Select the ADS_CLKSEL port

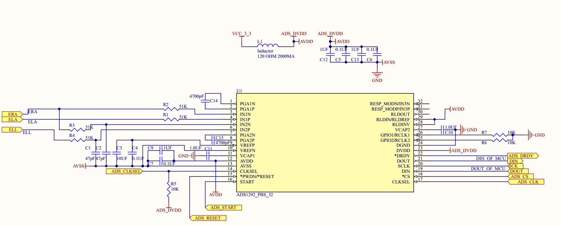click(x=125, y=171)
